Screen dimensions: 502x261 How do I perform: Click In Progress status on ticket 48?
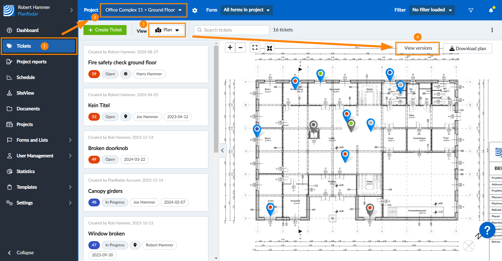point(115,202)
